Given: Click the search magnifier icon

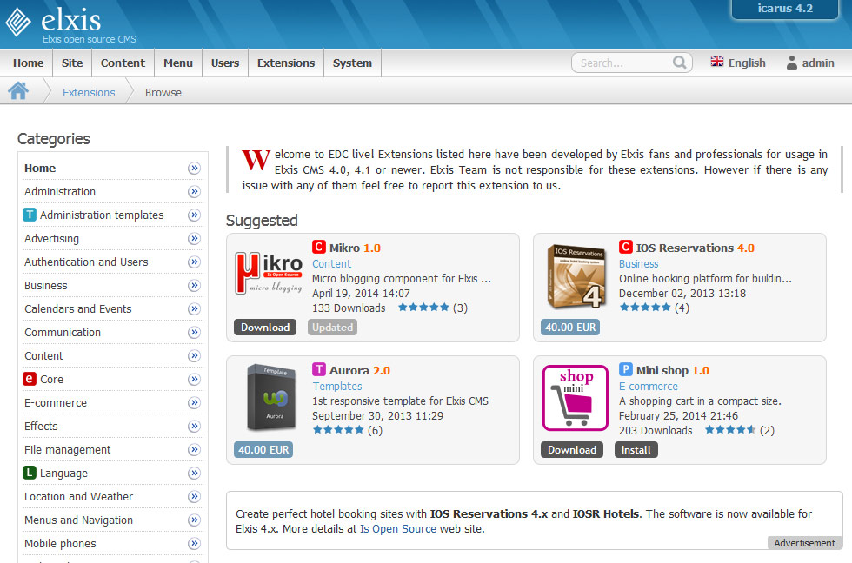Looking at the screenshot, I should tap(679, 63).
